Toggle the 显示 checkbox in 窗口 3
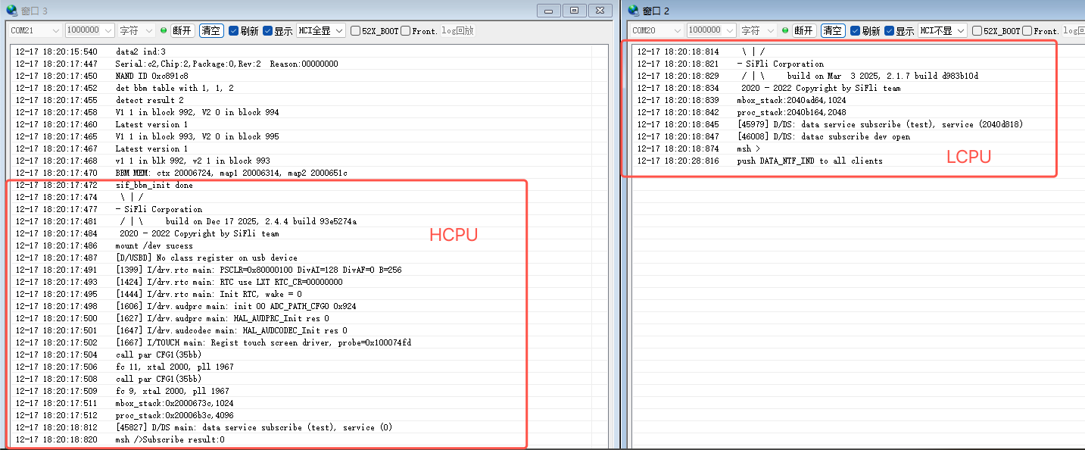This screenshot has height=450, width=1085. (x=267, y=31)
